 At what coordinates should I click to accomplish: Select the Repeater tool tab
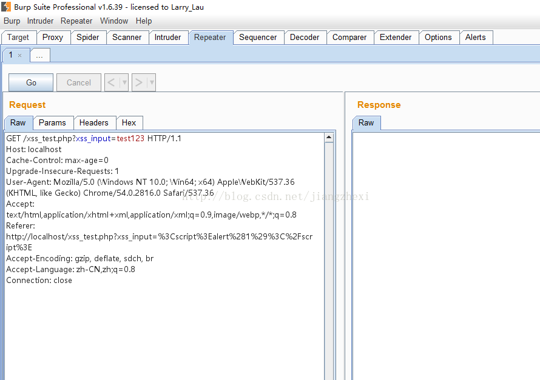[x=211, y=38]
